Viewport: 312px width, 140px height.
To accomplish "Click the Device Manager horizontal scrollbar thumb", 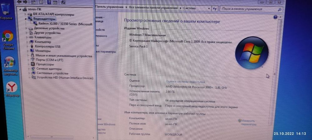I will pyautogui.click(x=51, y=137).
